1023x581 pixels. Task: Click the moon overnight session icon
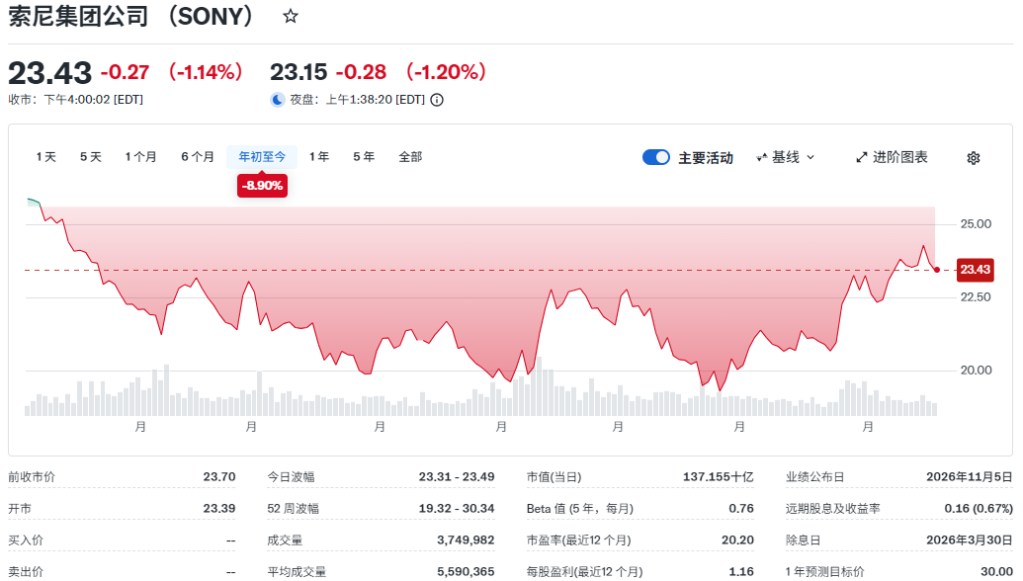278,100
